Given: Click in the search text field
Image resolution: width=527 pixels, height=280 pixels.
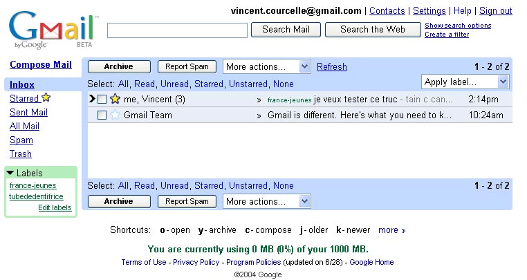Looking at the screenshot, I should (177, 30).
